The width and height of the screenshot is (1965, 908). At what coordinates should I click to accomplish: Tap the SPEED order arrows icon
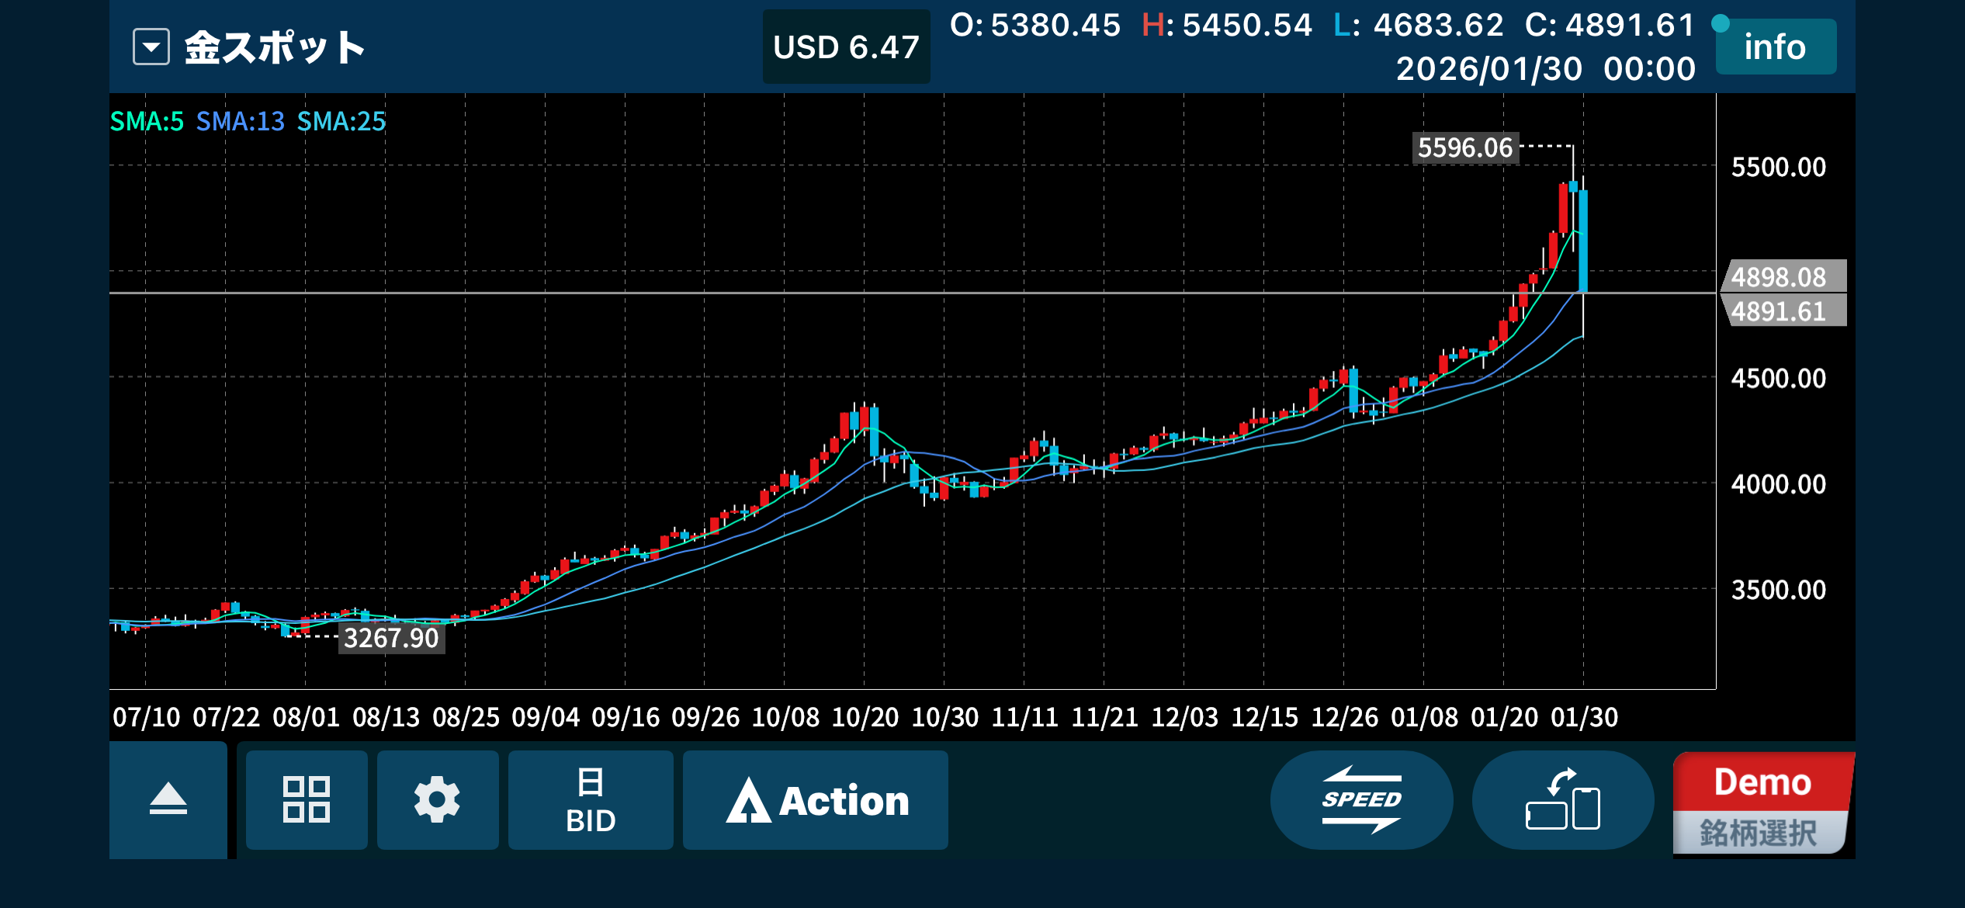1361,799
